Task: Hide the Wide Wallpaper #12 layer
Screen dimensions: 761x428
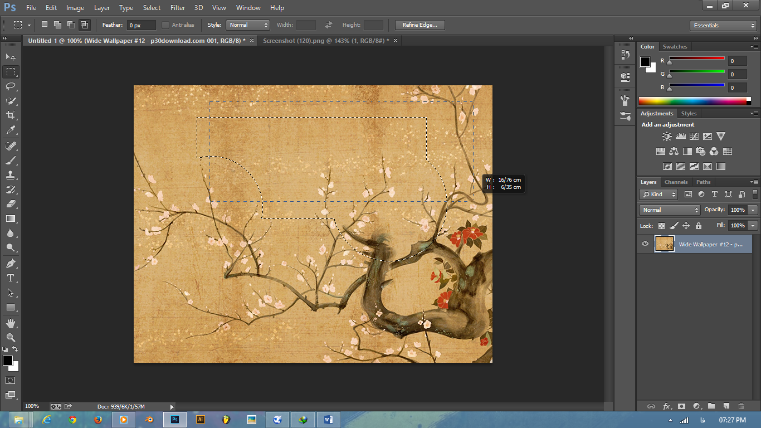Action: pos(645,244)
